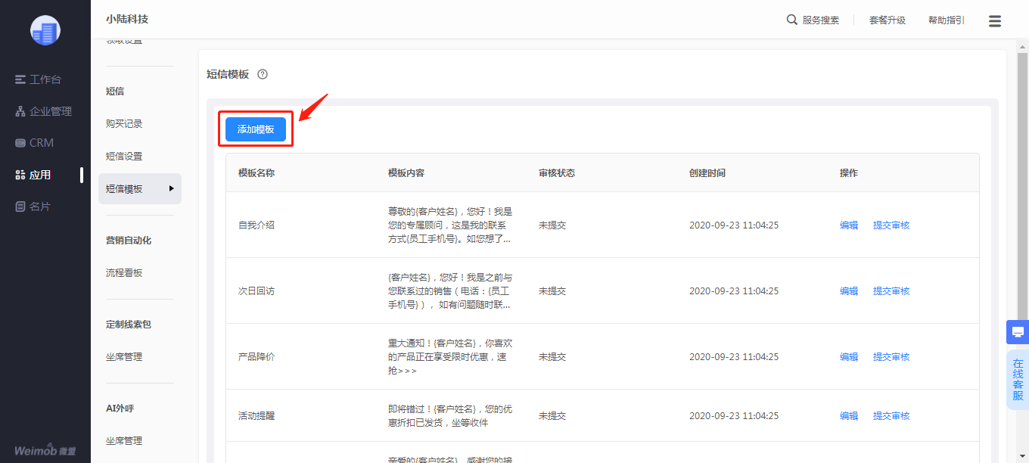The width and height of the screenshot is (1029, 463).
Task: Click the 小陆科技 company name
Action: [127, 19]
